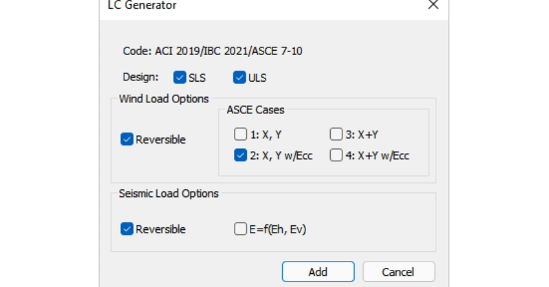The height and width of the screenshot is (287, 549).
Task: Click the Code: ACI 2019/IBC 2021 text
Action: (192, 50)
